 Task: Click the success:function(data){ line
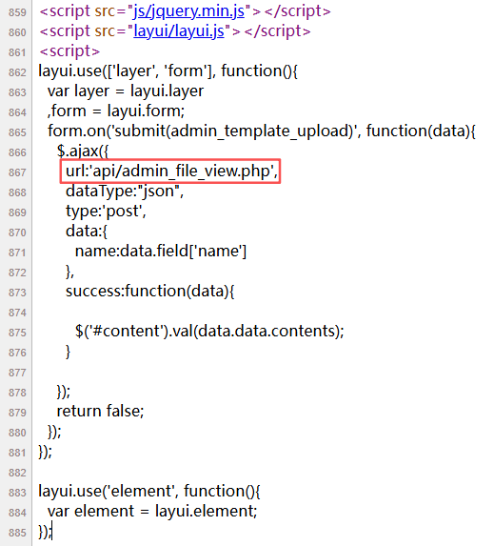[150, 292]
